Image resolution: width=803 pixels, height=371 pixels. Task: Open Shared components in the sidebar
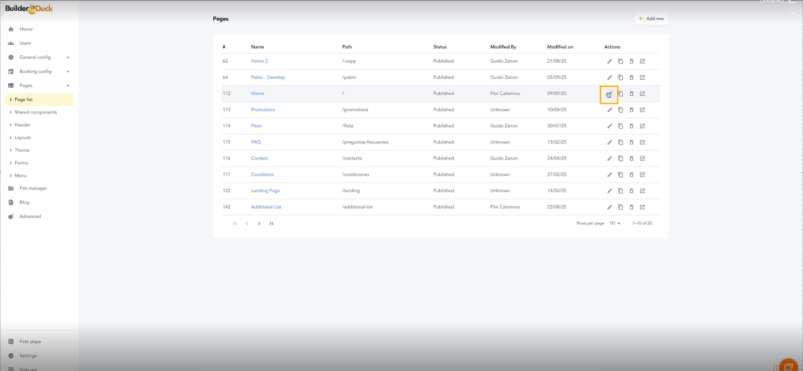pyautogui.click(x=36, y=112)
